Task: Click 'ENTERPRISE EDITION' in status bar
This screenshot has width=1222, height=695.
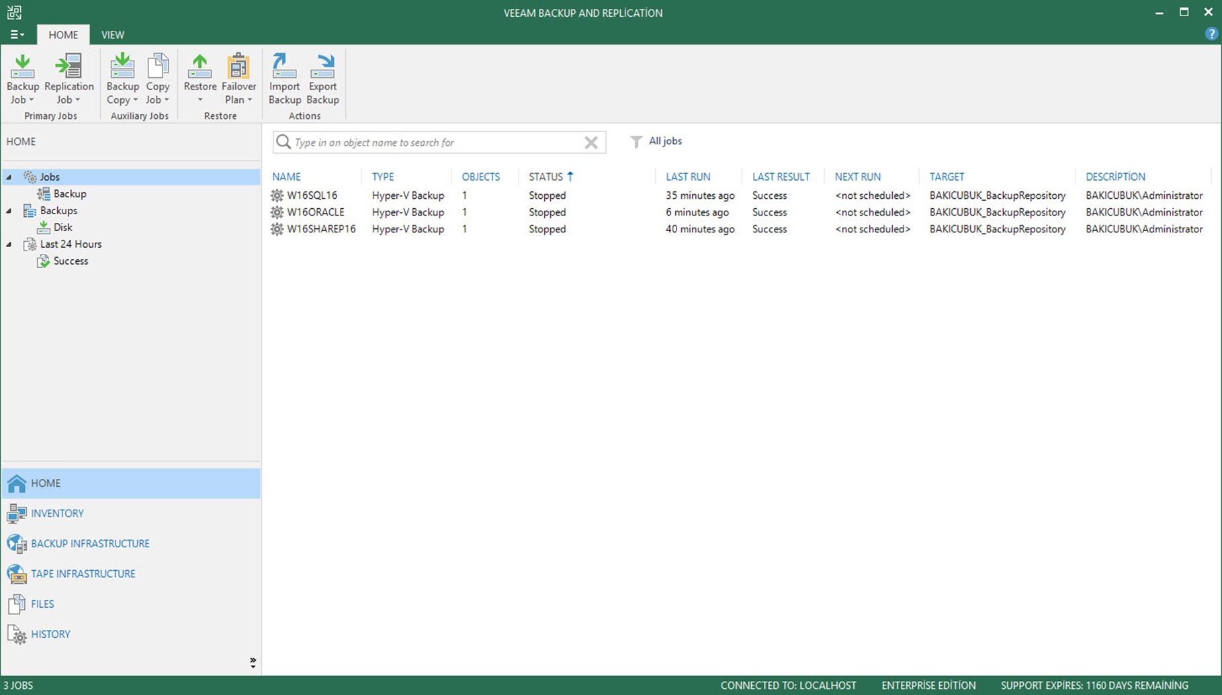Action: (x=928, y=686)
